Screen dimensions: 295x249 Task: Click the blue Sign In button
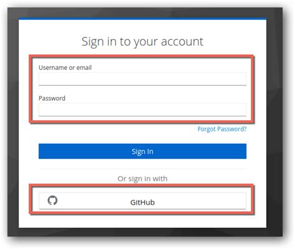click(x=143, y=151)
